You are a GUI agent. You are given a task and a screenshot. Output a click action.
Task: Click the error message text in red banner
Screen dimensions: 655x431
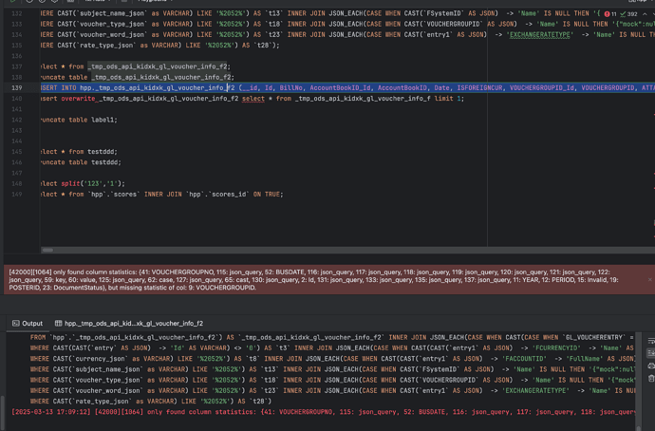coord(314,279)
